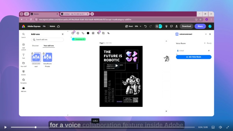This screenshot has width=233, height=131.
Task: Click the Share button
Action: [200, 26]
